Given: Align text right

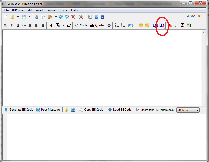Looking at the screenshot, I should pyautogui.click(x=43, y=25).
